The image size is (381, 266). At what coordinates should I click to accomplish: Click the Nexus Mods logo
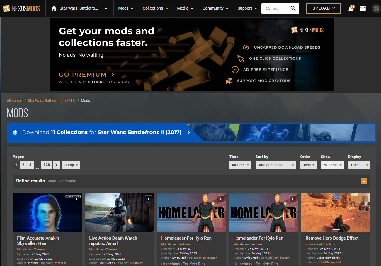21,8
